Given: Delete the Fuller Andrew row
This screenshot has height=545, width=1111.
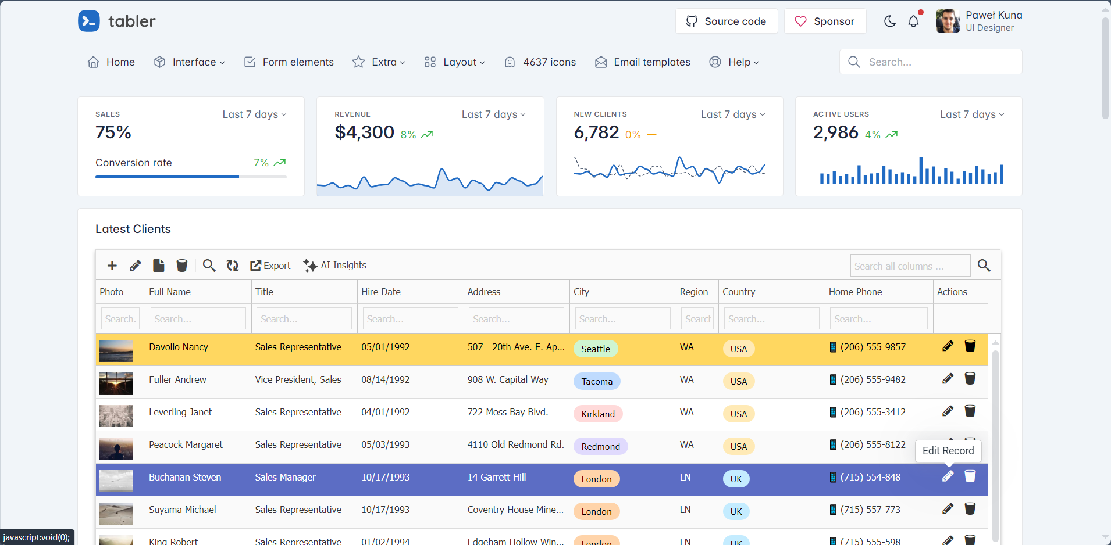Looking at the screenshot, I should pyautogui.click(x=970, y=379).
